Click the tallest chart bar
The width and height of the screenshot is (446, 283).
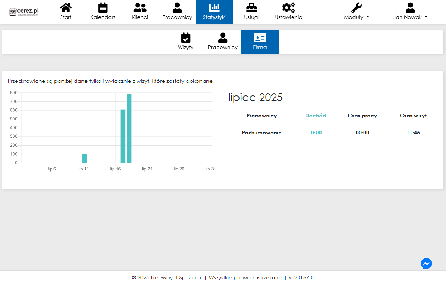pyautogui.click(x=129, y=128)
